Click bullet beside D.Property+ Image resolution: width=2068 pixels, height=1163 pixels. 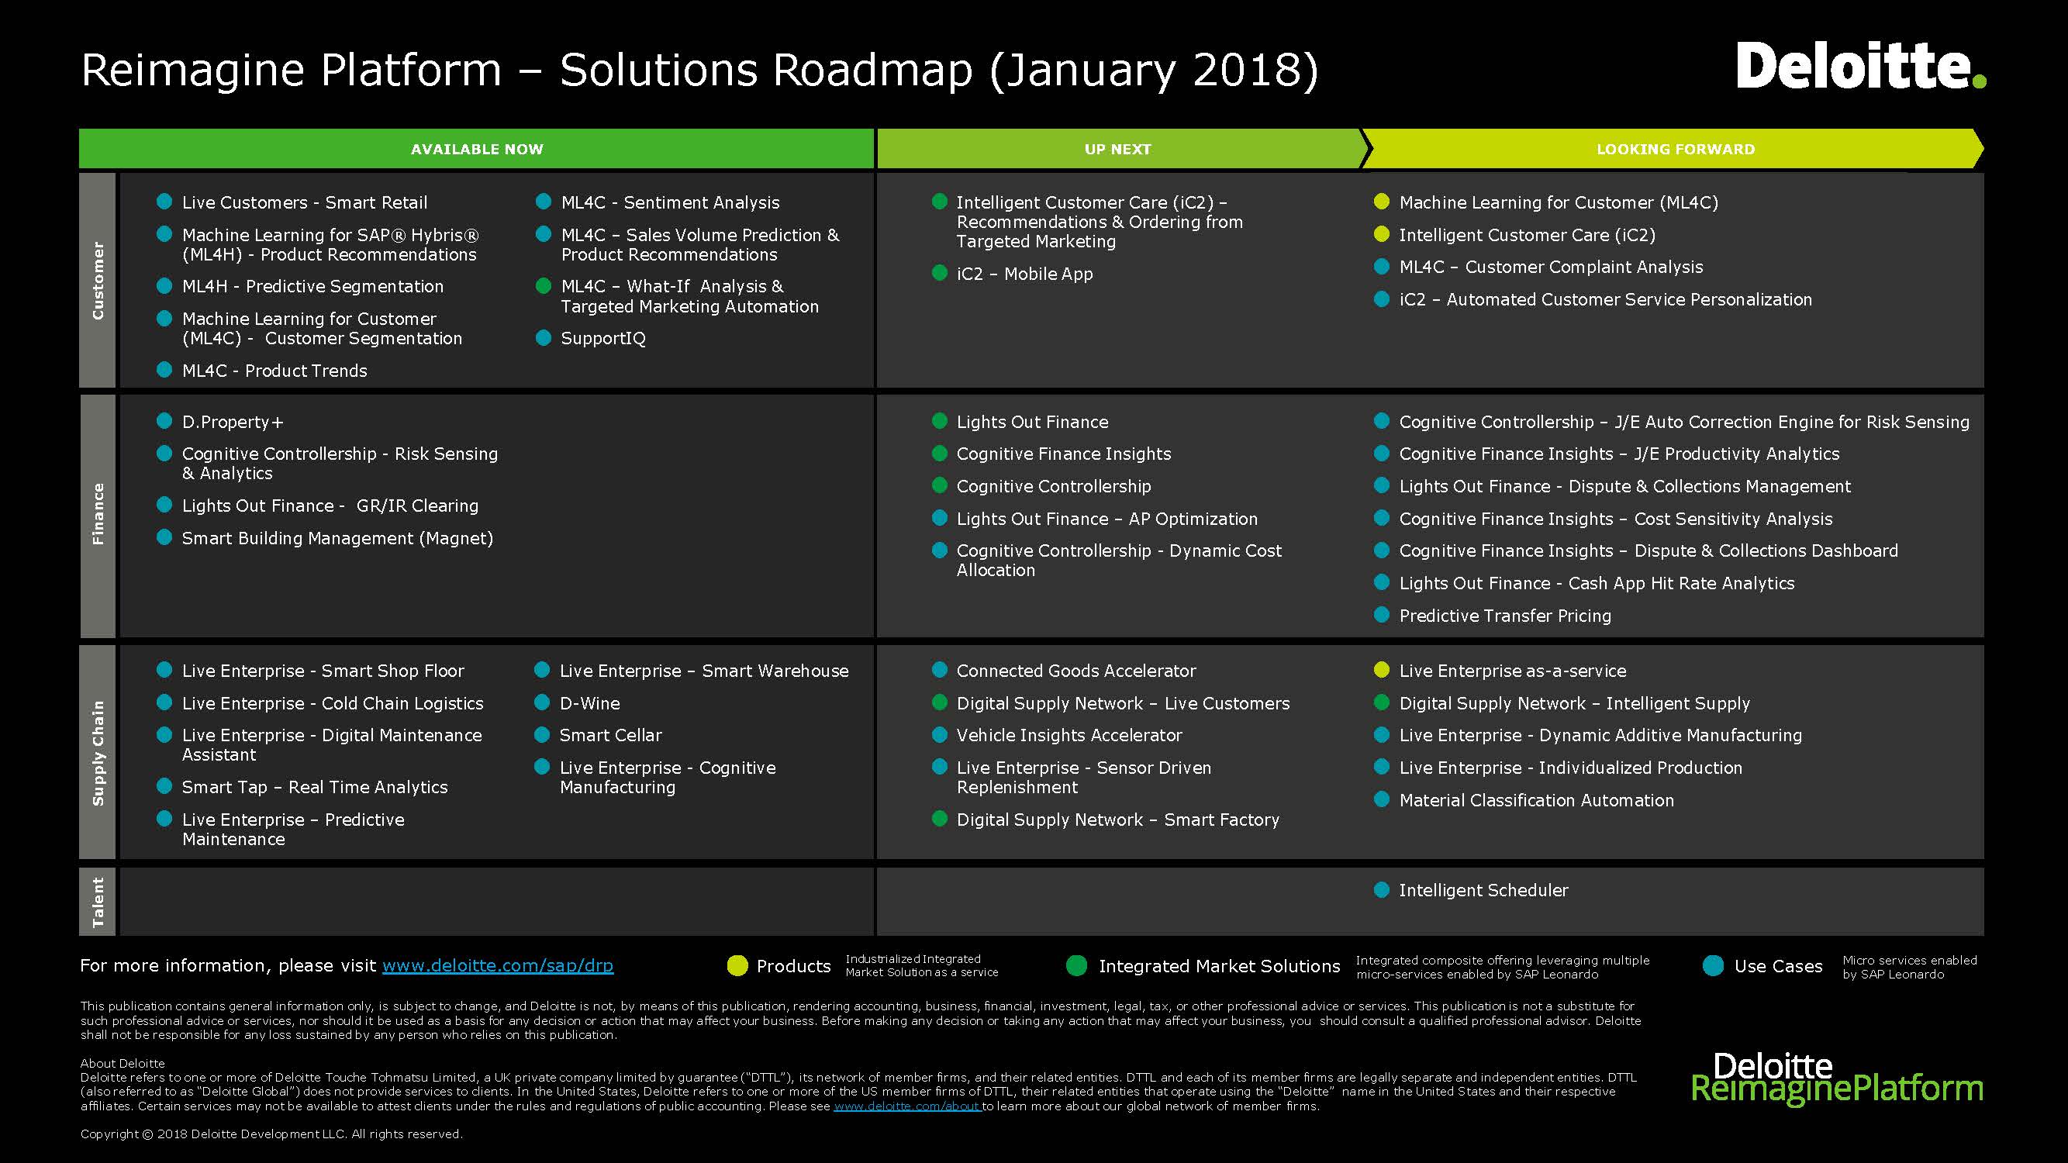[x=164, y=420]
